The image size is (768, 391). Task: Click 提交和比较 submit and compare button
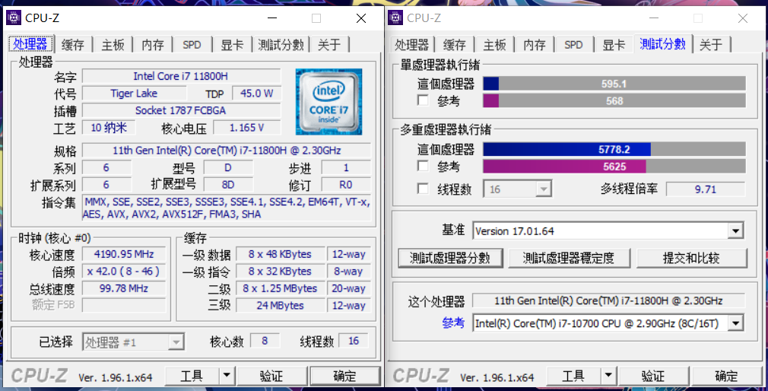pyautogui.click(x=692, y=258)
